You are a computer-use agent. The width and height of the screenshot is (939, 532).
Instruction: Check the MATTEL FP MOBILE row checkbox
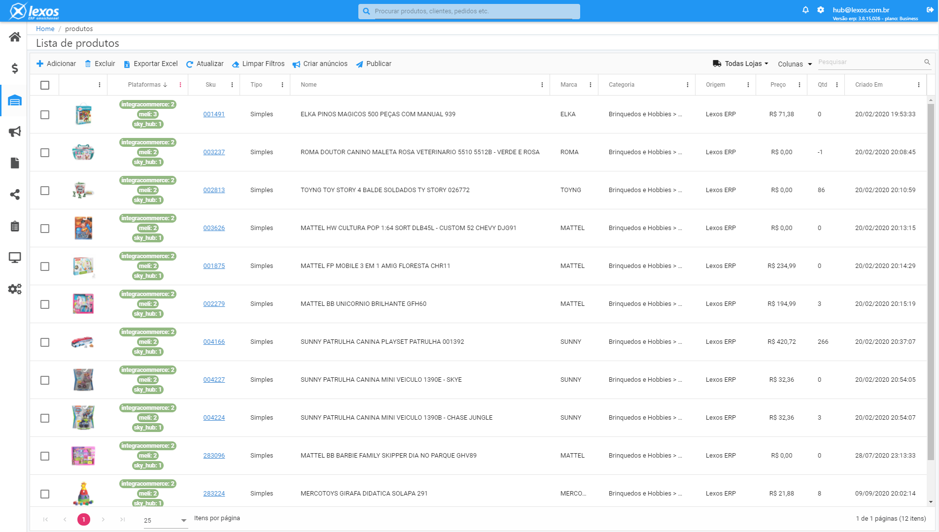[x=45, y=266]
